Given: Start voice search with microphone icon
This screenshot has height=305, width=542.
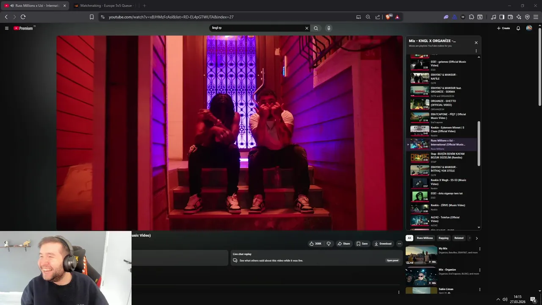Looking at the screenshot, I should 329,28.
